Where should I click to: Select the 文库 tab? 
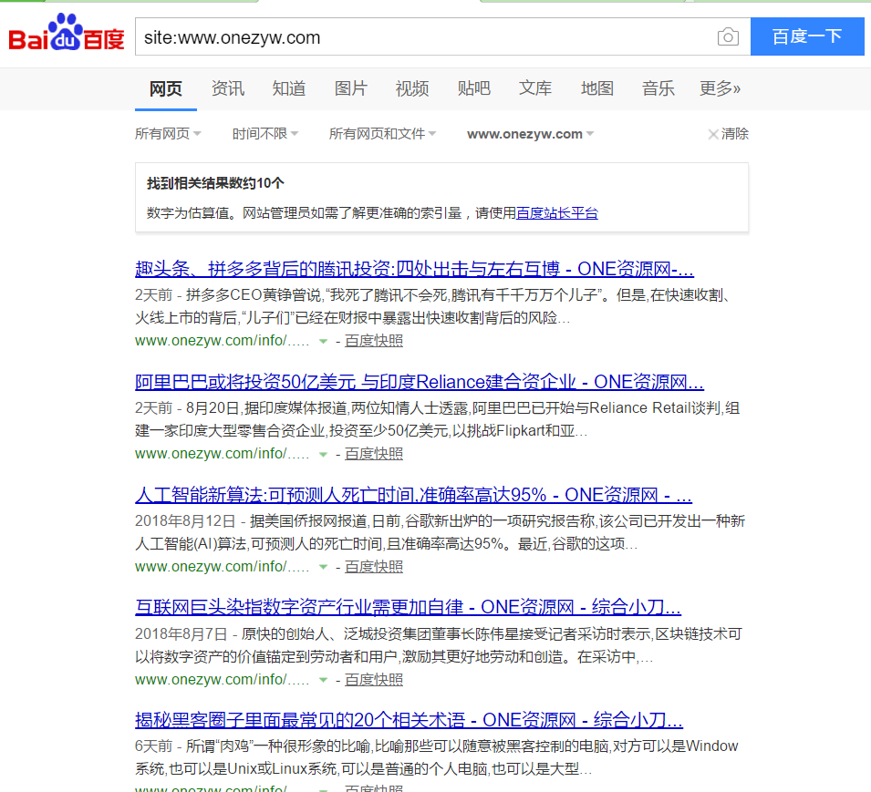(x=535, y=88)
